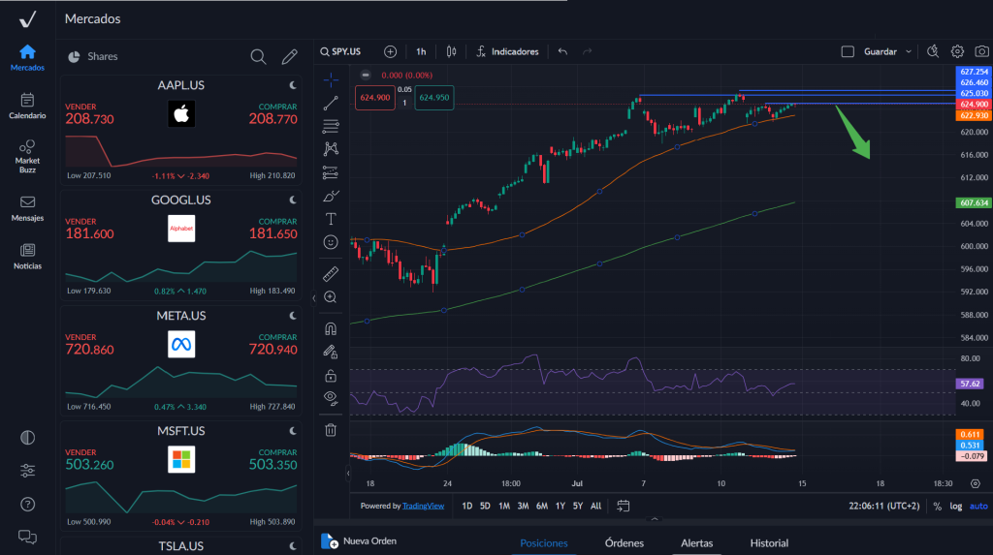Screen dimensions: 993x555
Task: Hide all drawings with eye icon
Action: coord(331,398)
